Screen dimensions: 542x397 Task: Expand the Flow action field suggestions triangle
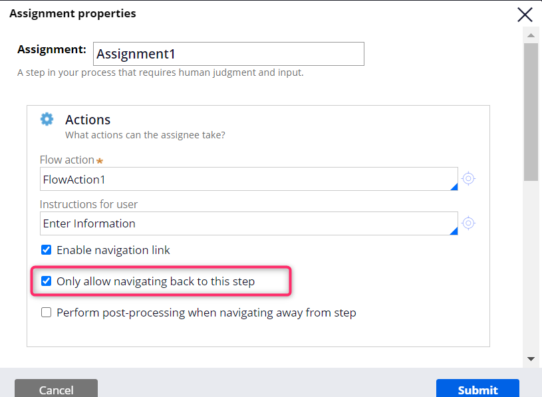coord(454,187)
